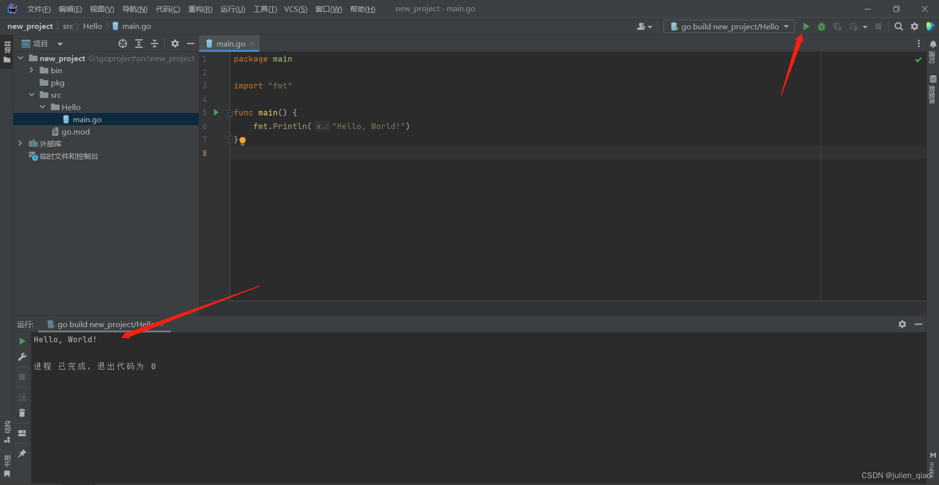The height and width of the screenshot is (485, 939).
Task: Open the Search Everywhere magnifier
Action: click(x=899, y=26)
